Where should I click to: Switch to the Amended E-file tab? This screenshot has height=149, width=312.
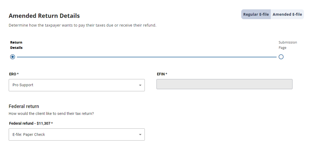[x=287, y=14]
